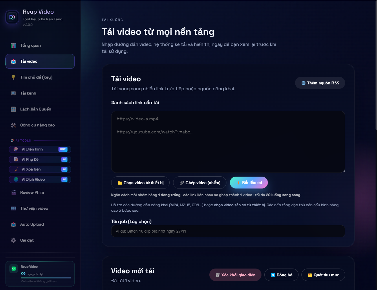The image size is (377, 290).
Task: Click the Review Phim clapperboard icon
Action: pos(13,193)
